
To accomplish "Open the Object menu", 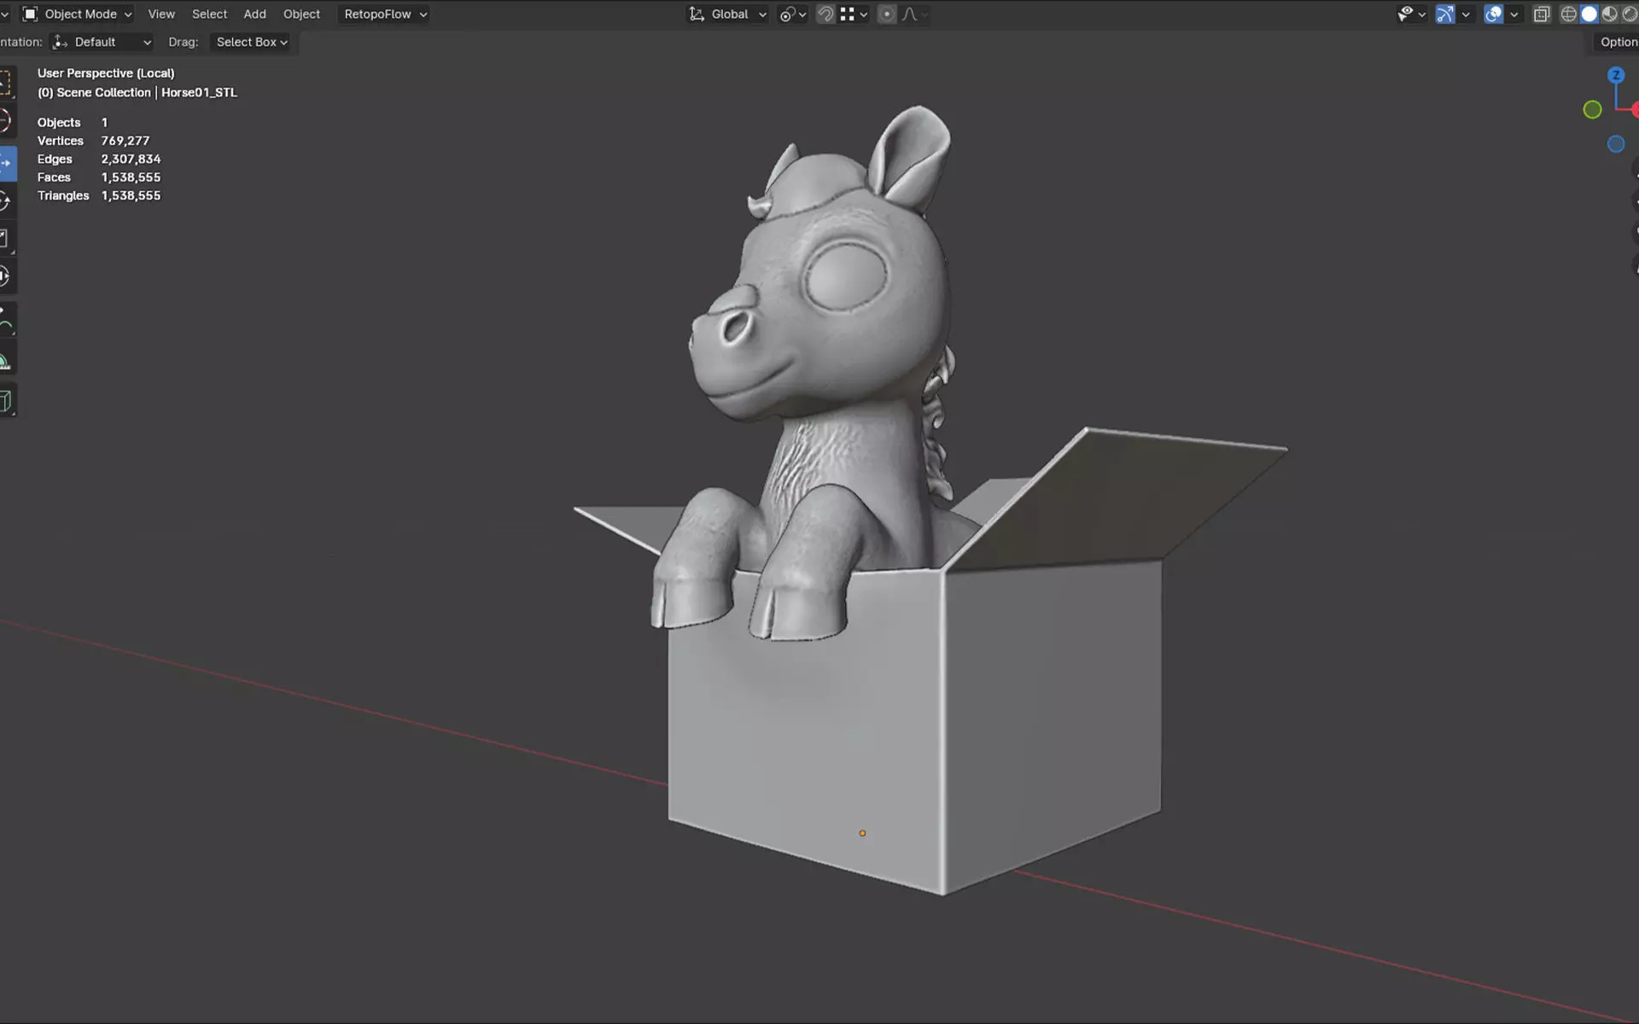I will [x=301, y=15].
